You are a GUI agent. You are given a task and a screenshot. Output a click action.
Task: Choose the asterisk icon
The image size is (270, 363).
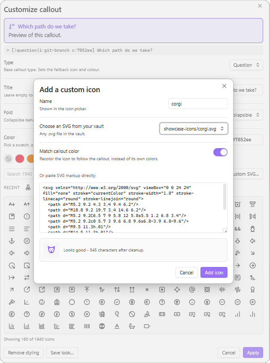click(x=147, y=290)
